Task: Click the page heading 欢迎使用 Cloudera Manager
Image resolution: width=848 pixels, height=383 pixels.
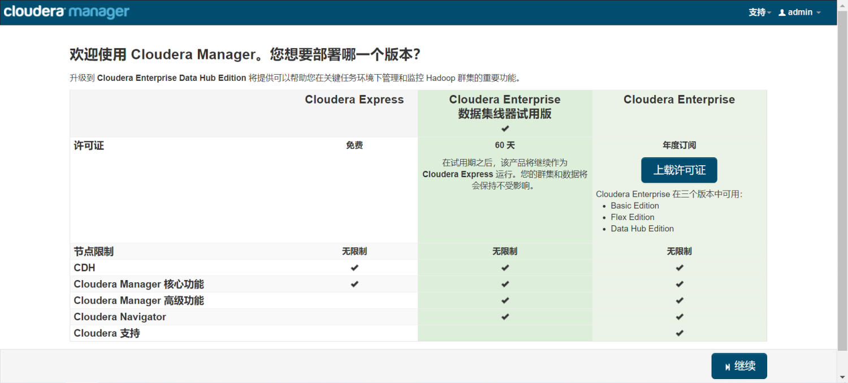Action: (245, 54)
